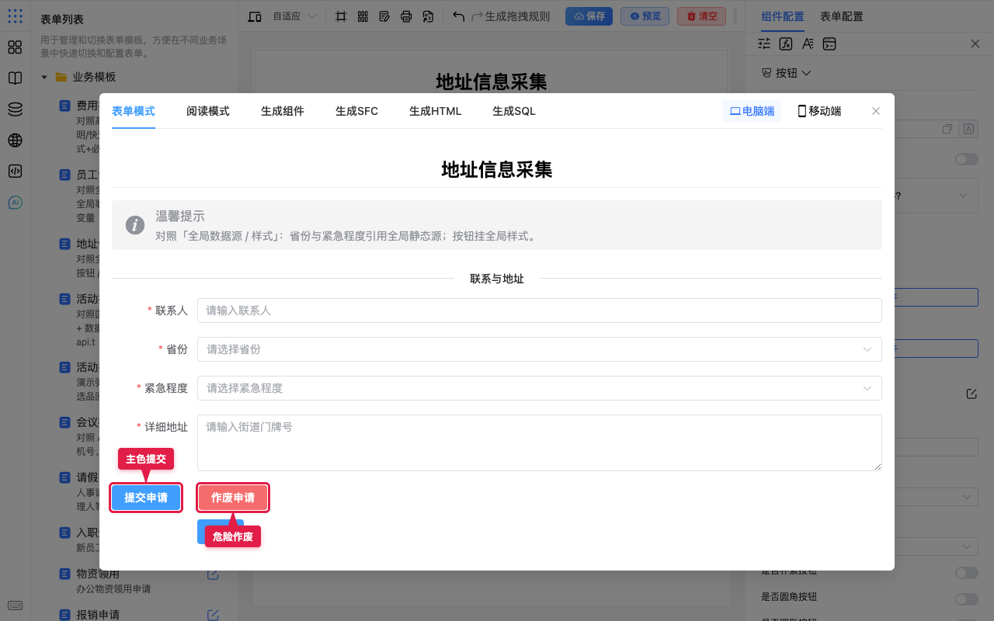Toggle the 是否圆角按钮 switch
Image resolution: width=994 pixels, height=621 pixels.
[x=967, y=599]
